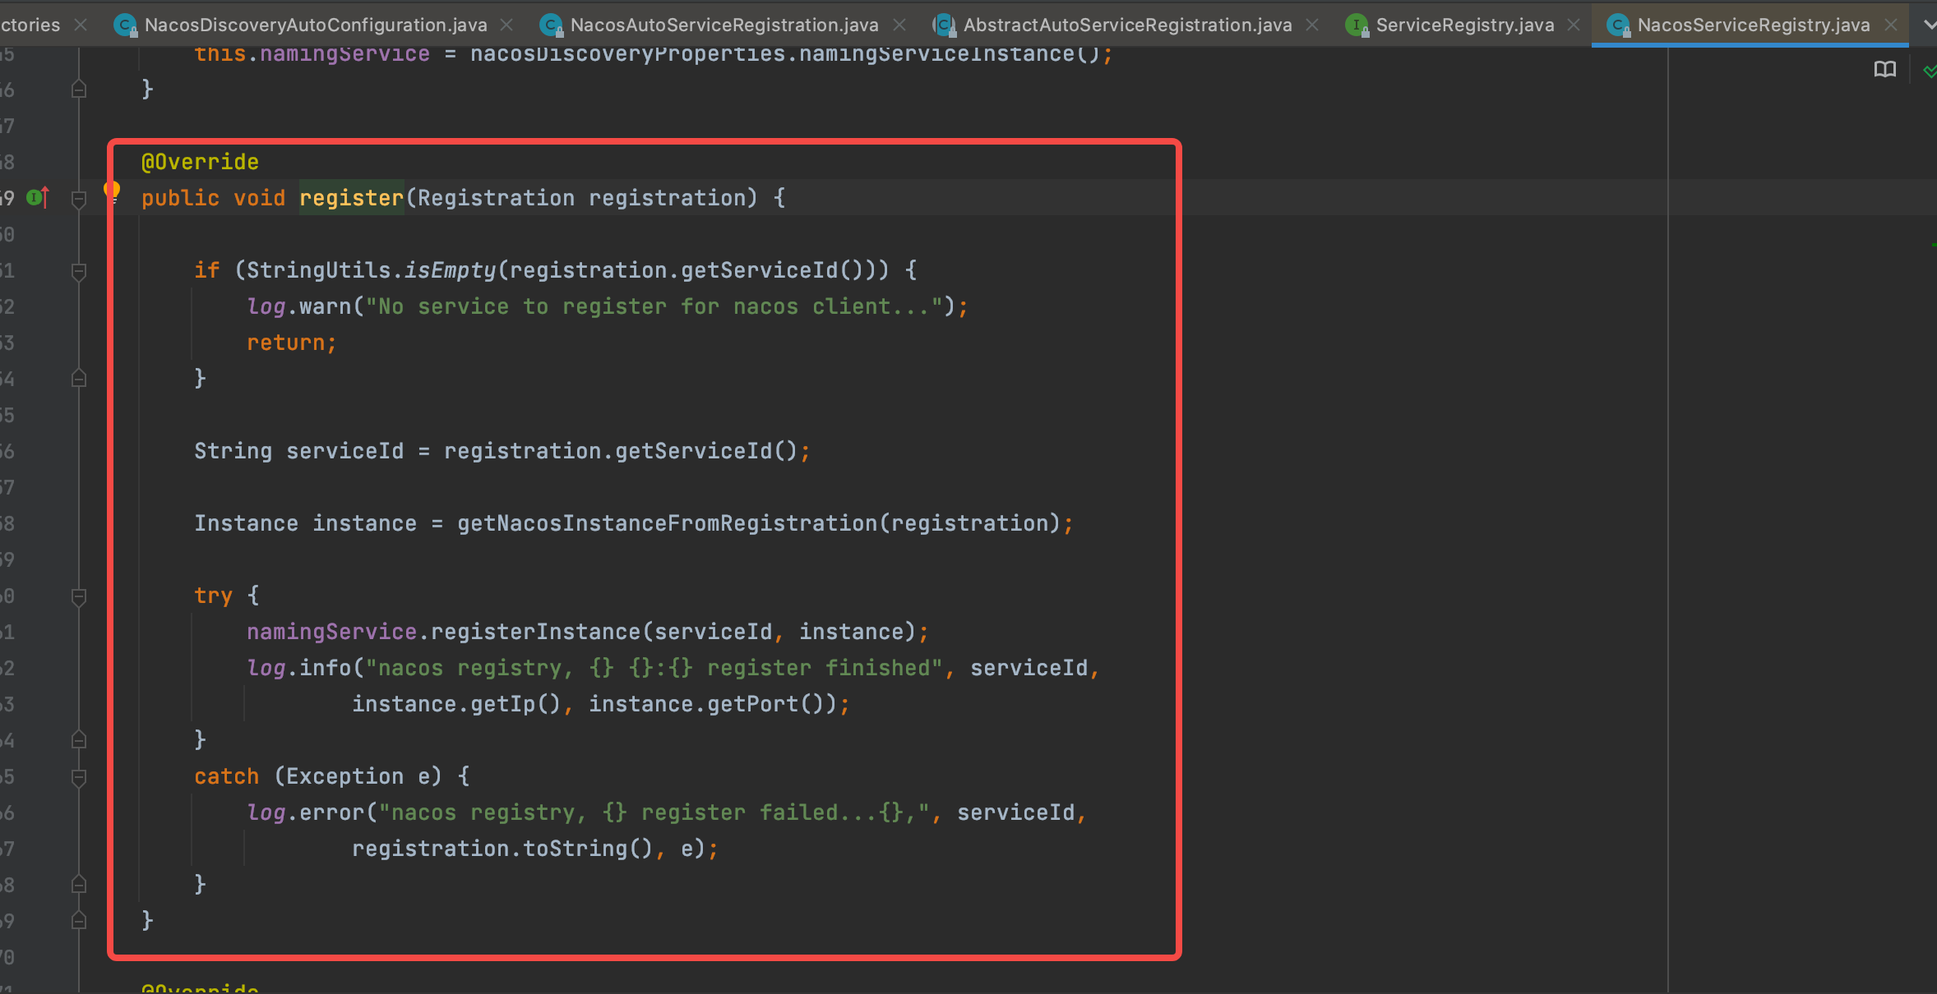The width and height of the screenshot is (1937, 994).
Task: Click the try keyword
Action: (213, 596)
